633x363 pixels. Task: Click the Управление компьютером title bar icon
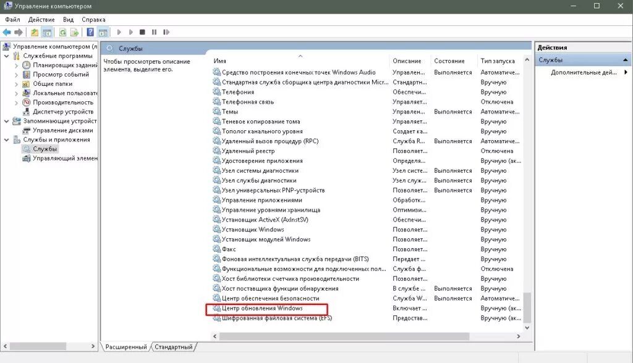[7, 6]
